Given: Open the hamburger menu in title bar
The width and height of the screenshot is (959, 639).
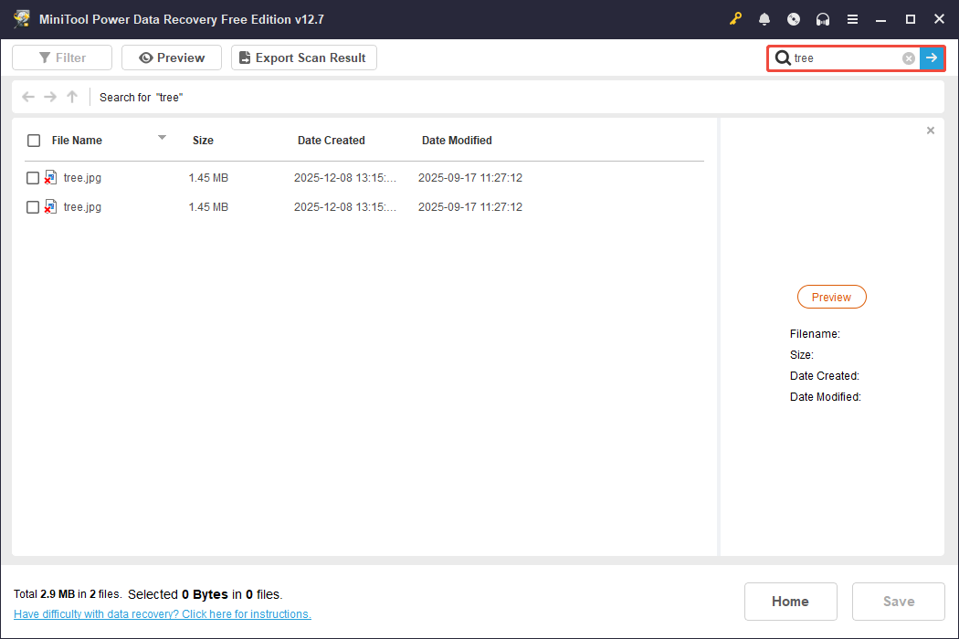Looking at the screenshot, I should pyautogui.click(x=852, y=18).
